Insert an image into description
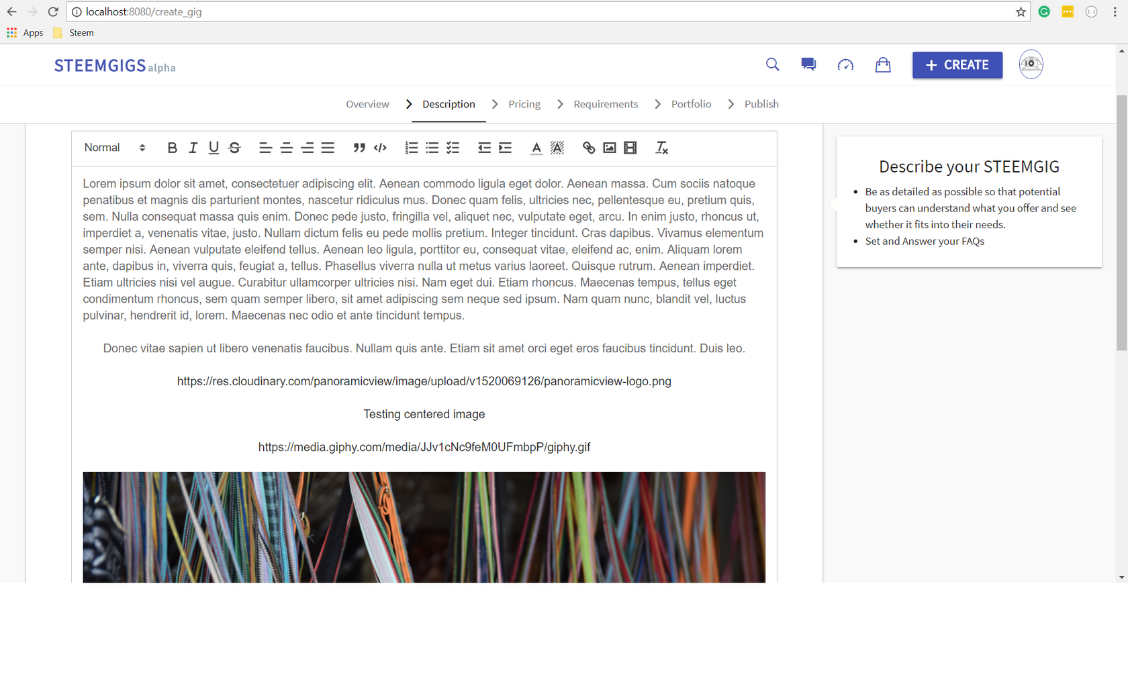The width and height of the screenshot is (1128, 698). [610, 148]
